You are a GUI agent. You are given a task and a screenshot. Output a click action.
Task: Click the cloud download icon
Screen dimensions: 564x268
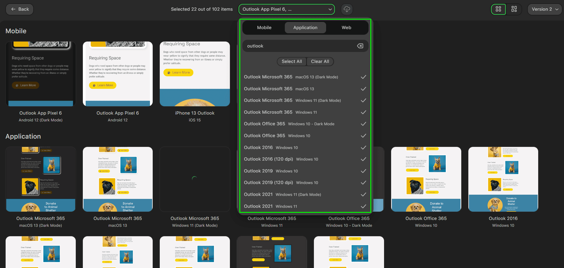[347, 9]
